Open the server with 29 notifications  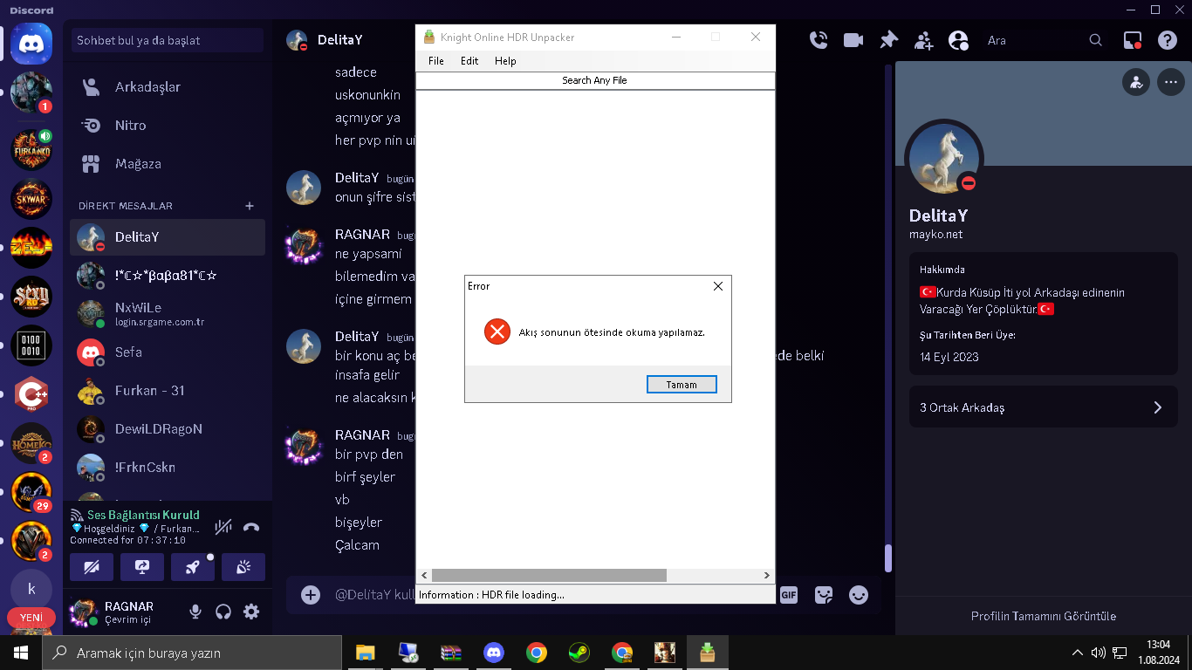point(31,492)
